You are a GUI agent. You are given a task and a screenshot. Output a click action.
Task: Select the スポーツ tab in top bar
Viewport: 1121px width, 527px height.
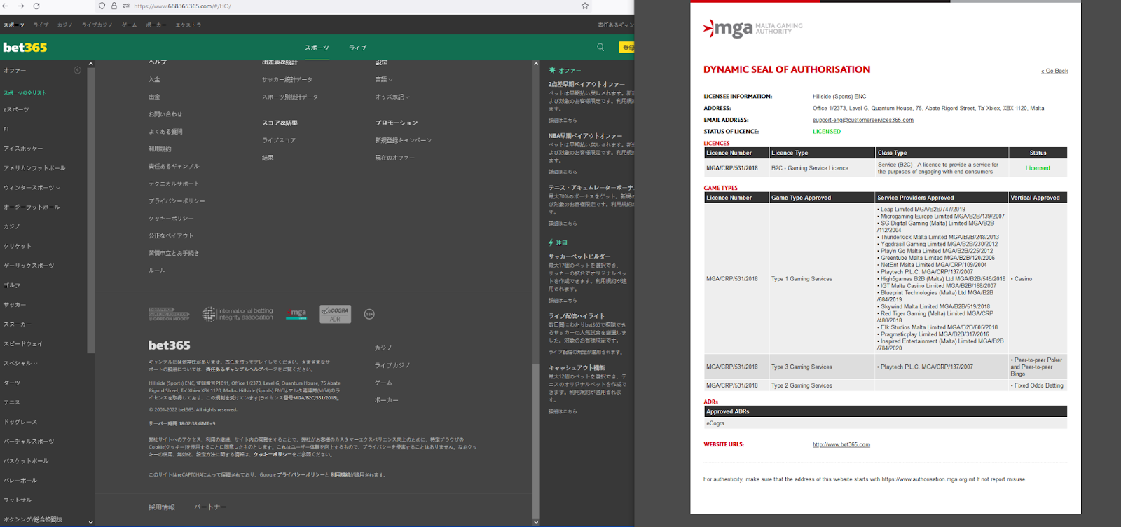tap(13, 25)
